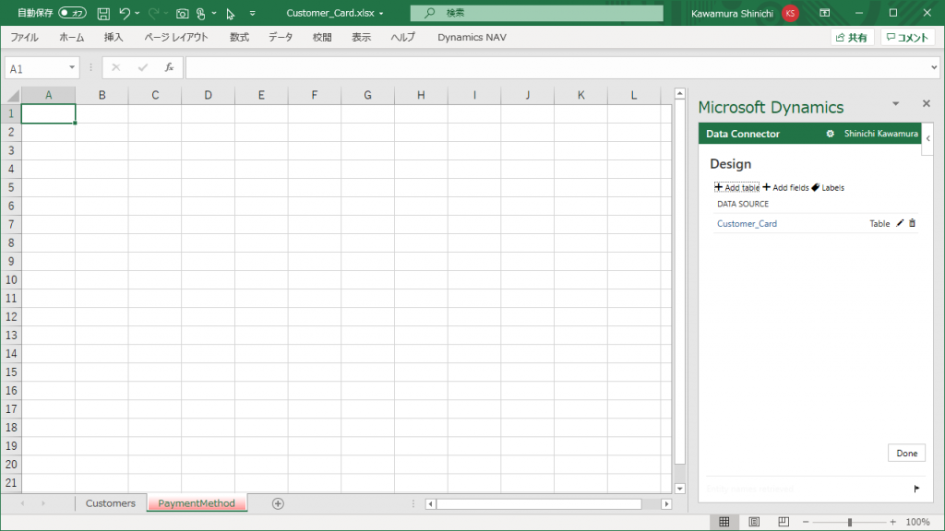
Task: Switch to Page Break Preview icon
Action: 784,522
